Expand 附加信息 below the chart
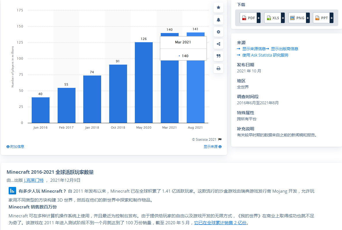Screen dimensions: 342x230 tap(16, 146)
